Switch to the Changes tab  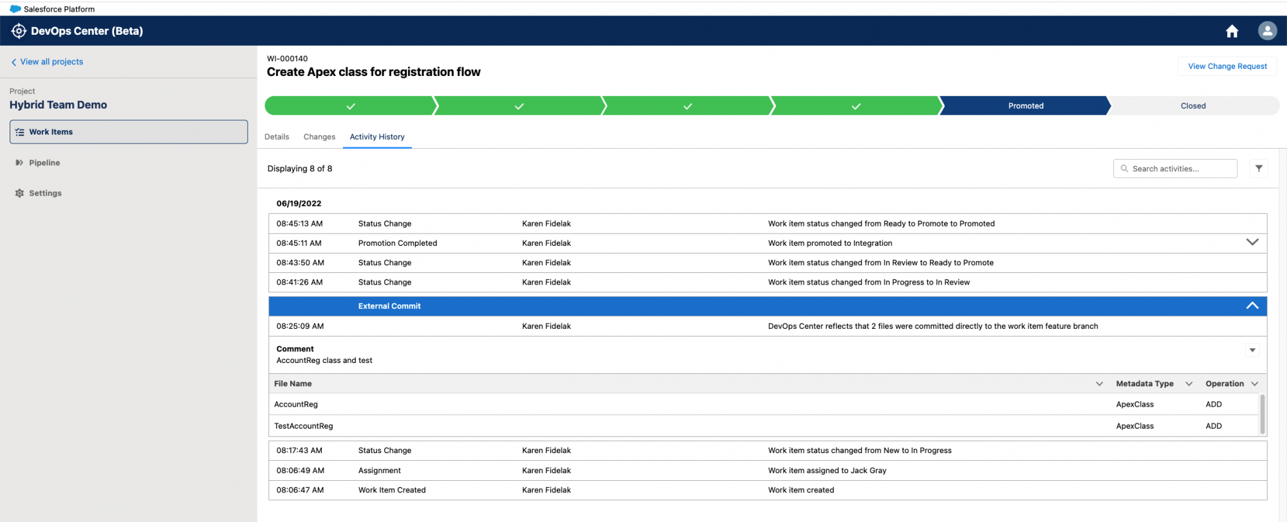[x=319, y=136]
